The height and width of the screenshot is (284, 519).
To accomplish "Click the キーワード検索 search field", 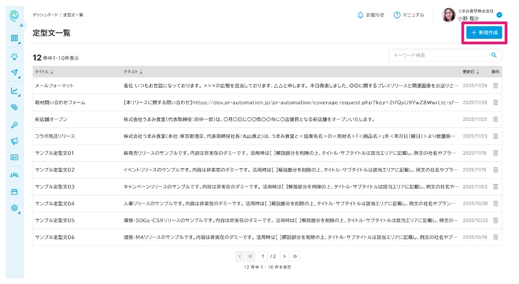I will (x=439, y=55).
